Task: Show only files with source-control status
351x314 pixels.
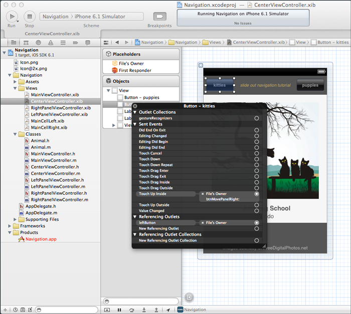Action: 23,310
